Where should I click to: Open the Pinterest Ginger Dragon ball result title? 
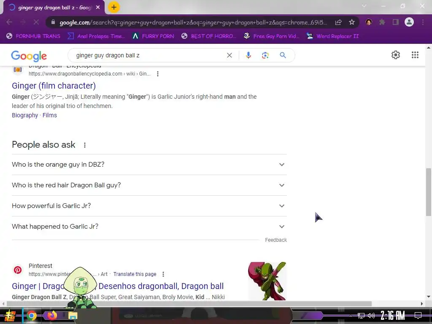click(118, 286)
